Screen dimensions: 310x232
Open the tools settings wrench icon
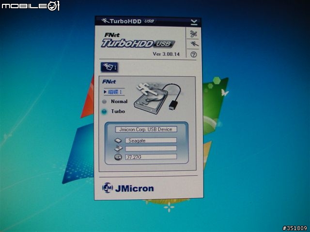(194, 34)
